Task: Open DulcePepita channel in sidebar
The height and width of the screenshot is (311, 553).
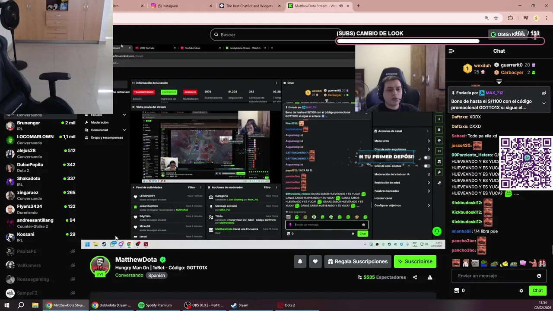Action: click(41, 168)
